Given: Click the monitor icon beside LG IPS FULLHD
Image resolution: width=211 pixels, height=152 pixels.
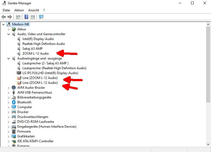Looking at the screenshot, I should pos(19,73).
